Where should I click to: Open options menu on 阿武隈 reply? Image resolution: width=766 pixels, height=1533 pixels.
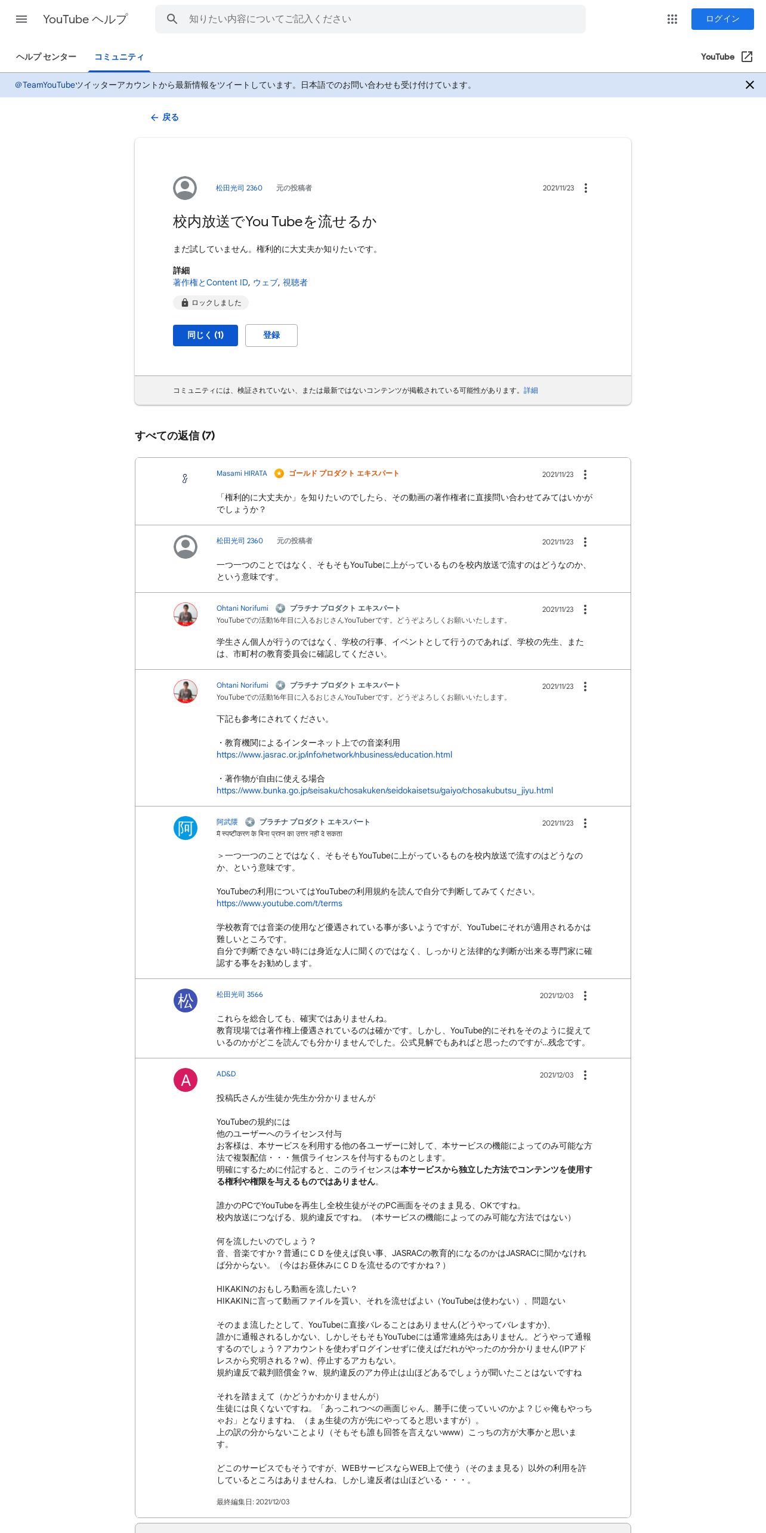[x=585, y=823]
